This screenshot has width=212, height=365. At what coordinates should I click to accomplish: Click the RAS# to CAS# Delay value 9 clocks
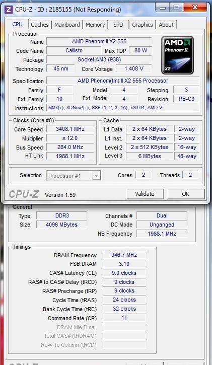click(124, 282)
